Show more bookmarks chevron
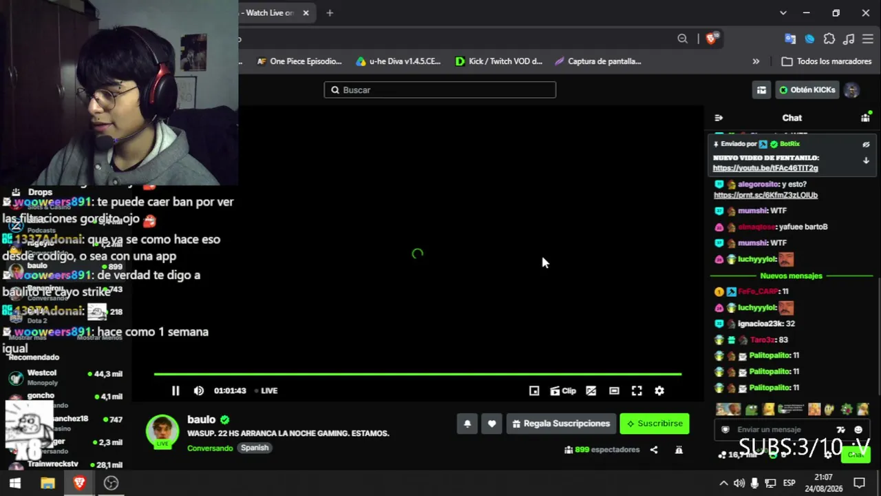This screenshot has width=881, height=496. (x=756, y=61)
